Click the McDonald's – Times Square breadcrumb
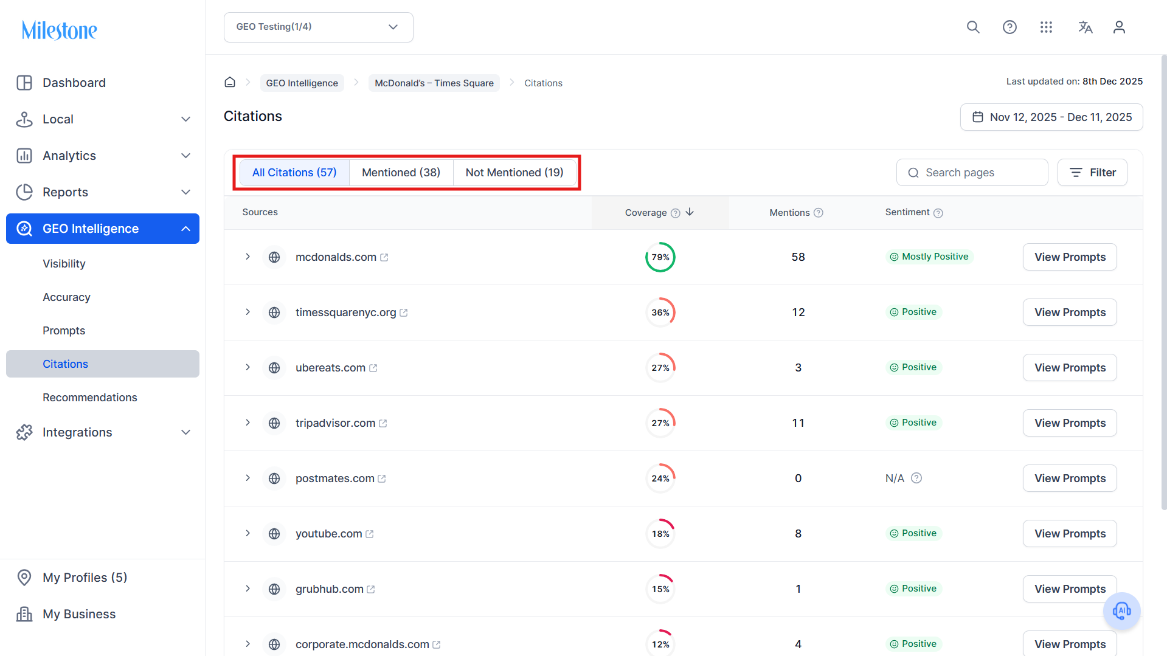This screenshot has height=656, width=1167. pyautogui.click(x=434, y=83)
